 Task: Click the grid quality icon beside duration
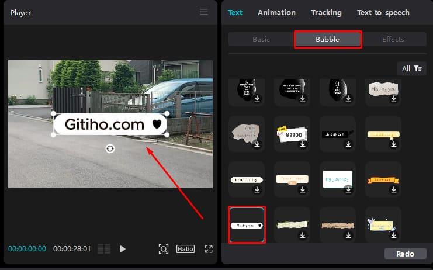104,249
